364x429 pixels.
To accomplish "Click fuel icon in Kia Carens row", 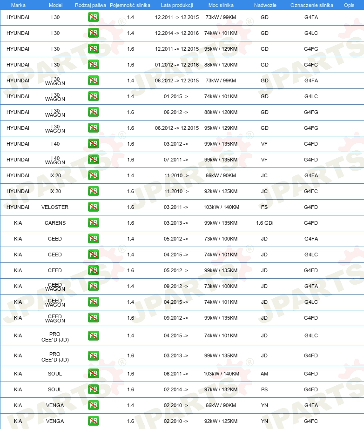I will click(x=93, y=223).
